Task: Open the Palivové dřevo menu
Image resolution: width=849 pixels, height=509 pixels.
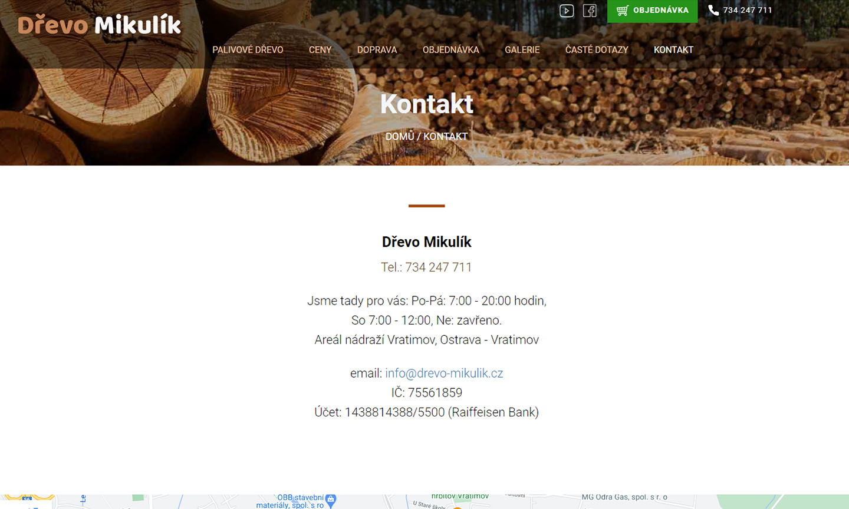Action: (x=248, y=49)
